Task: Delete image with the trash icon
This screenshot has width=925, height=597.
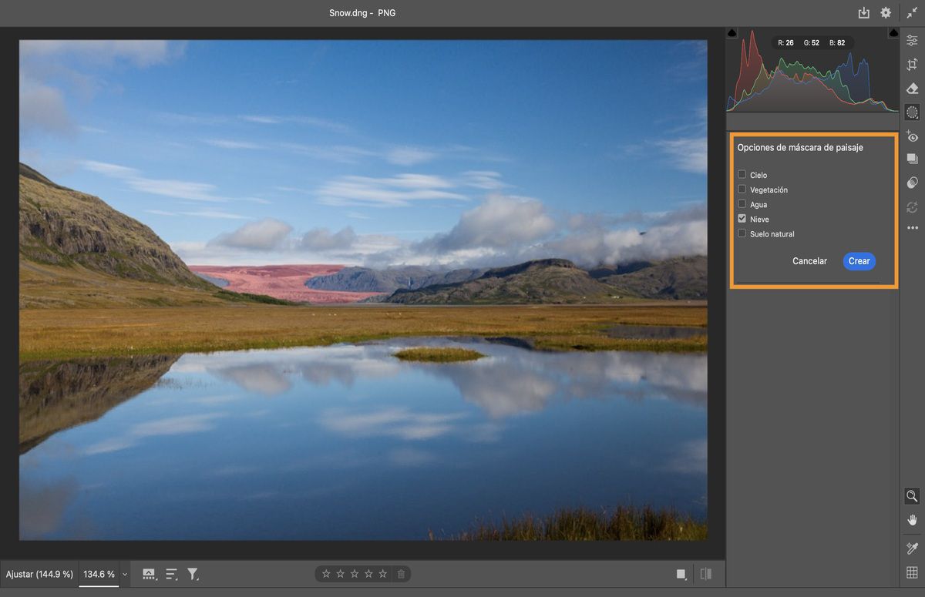Action: (401, 574)
